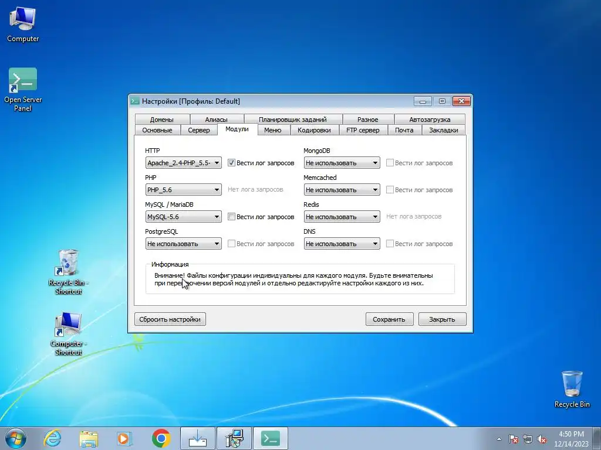Show hidden system tray icons arrow
601x450 pixels.
point(499,439)
